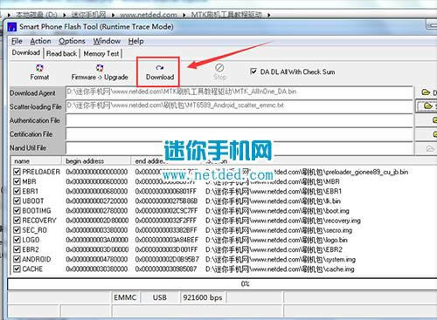The width and height of the screenshot is (437, 320).
Task: Switch to the Read back tab
Action: [61, 54]
